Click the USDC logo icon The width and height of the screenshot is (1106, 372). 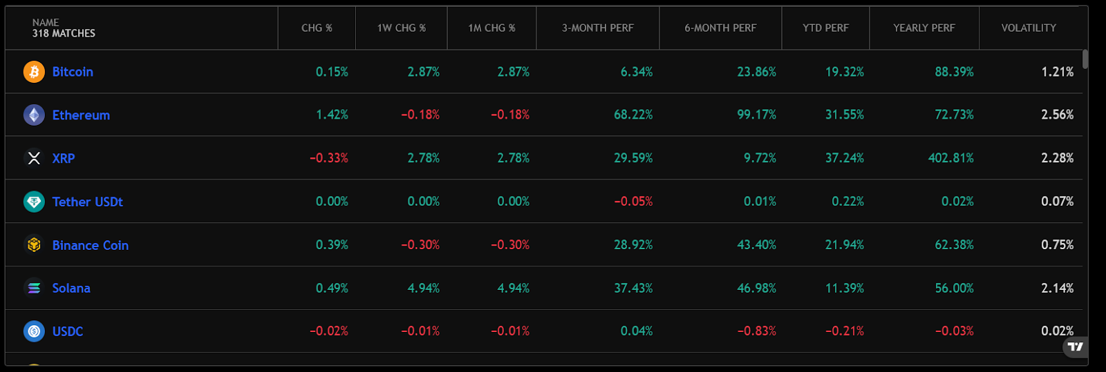point(34,331)
